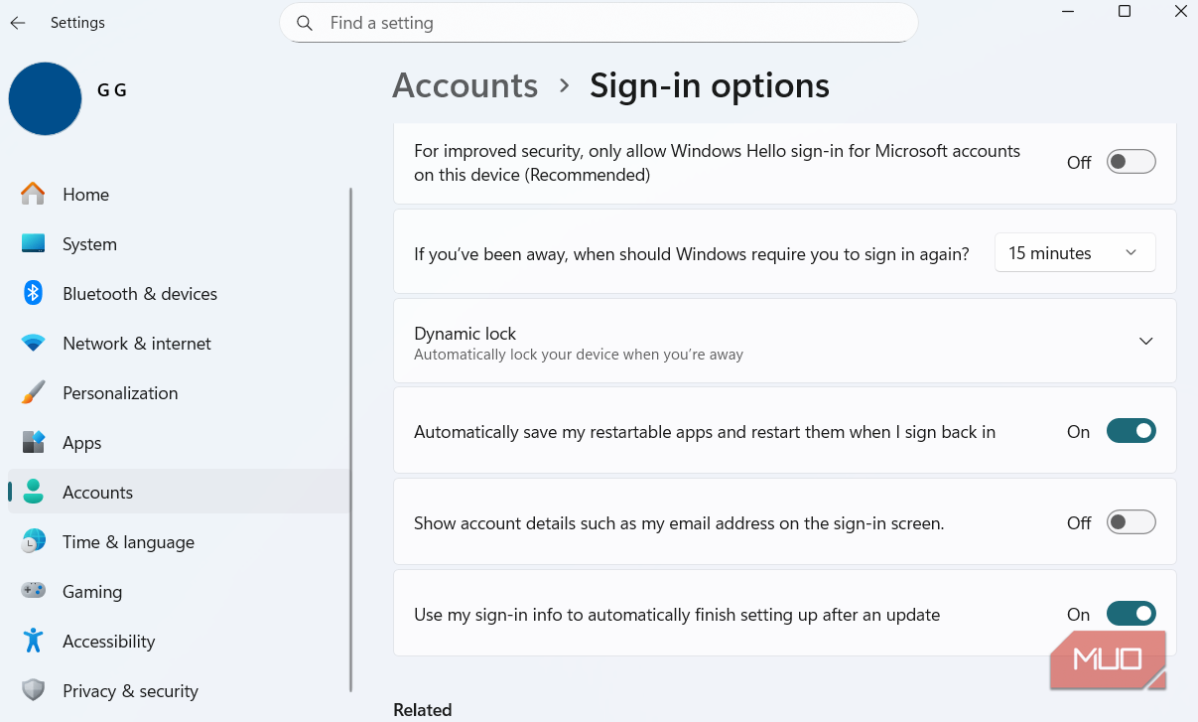Image resolution: width=1198 pixels, height=722 pixels.
Task: Click the Apps icon in sidebar
Action: pyautogui.click(x=33, y=443)
